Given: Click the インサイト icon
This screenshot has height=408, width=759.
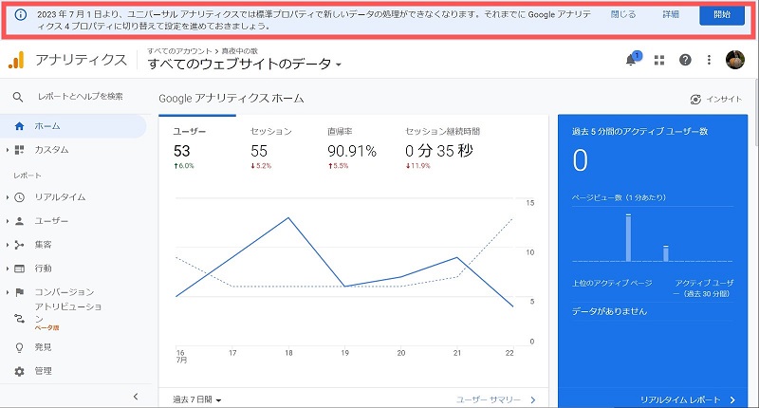Looking at the screenshot, I should click(695, 100).
